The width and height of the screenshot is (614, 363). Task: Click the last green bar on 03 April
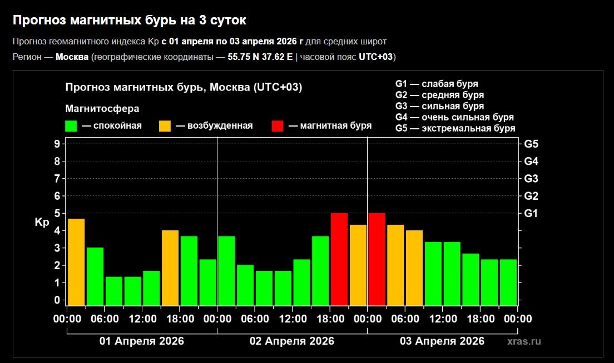(508, 282)
